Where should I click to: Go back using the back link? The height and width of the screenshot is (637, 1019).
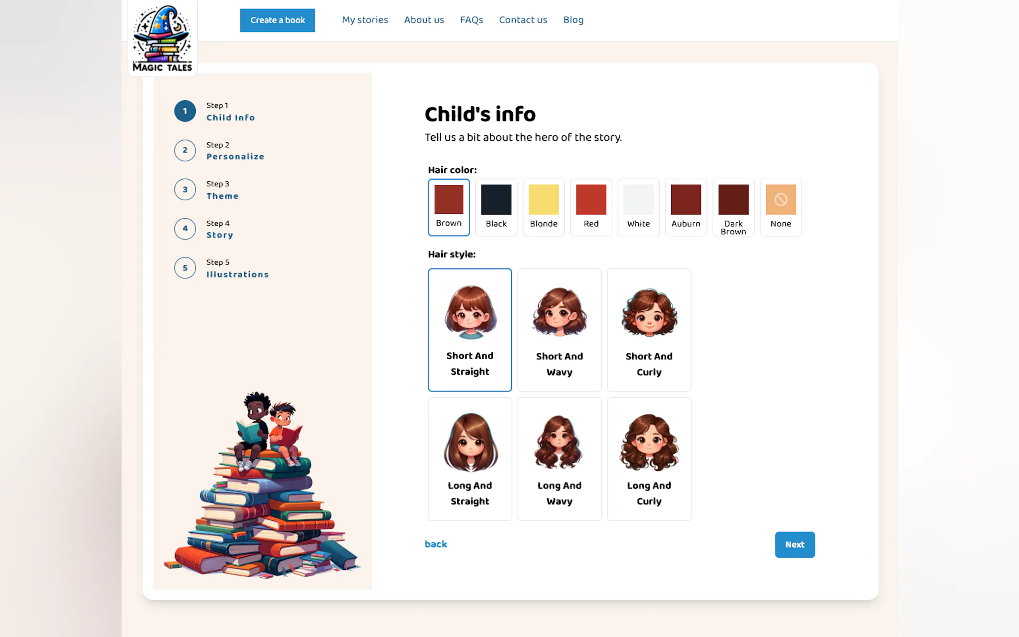(436, 544)
